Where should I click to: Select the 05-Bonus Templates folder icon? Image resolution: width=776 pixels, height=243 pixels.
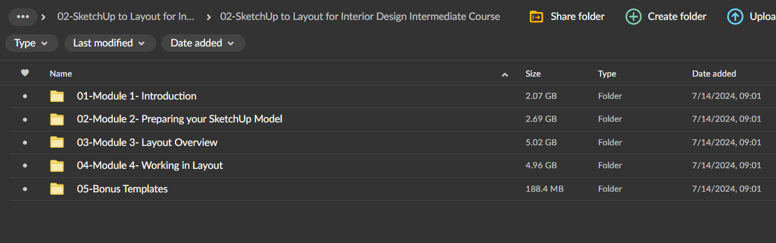pos(57,189)
